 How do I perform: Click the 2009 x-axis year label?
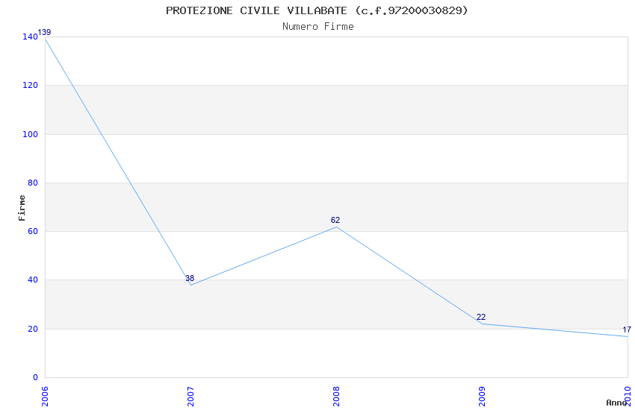[482, 395]
